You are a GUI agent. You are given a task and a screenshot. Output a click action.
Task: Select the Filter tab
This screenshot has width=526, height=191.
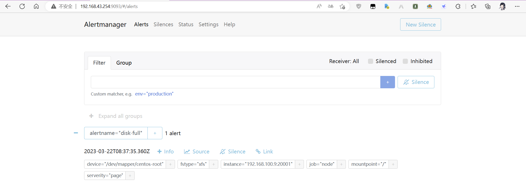pyautogui.click(x=99, y=63)
